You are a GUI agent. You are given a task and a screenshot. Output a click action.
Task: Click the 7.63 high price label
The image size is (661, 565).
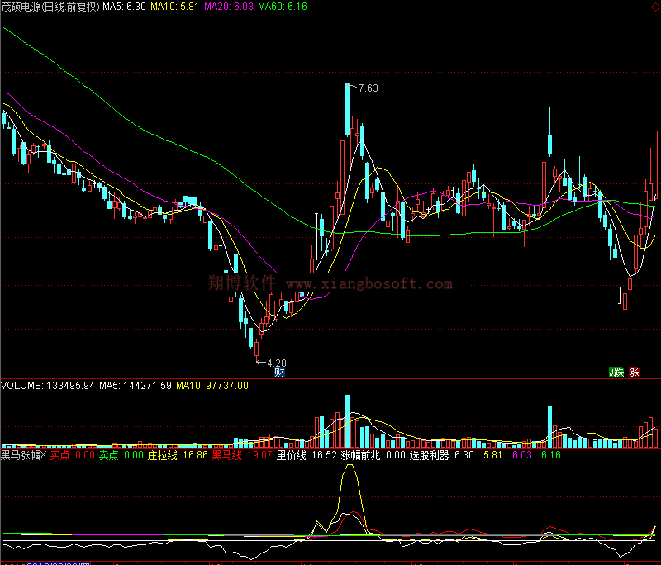click(x=368, y=88)
